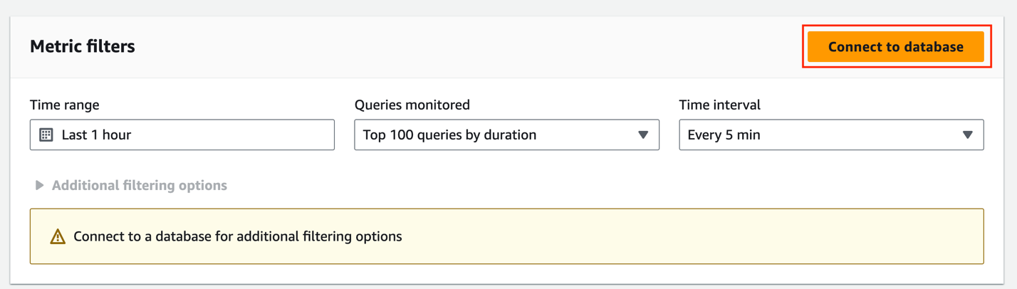Click the 'Connect to a database' warning message
Screen dimensions: 1017x289
(238, 236)
